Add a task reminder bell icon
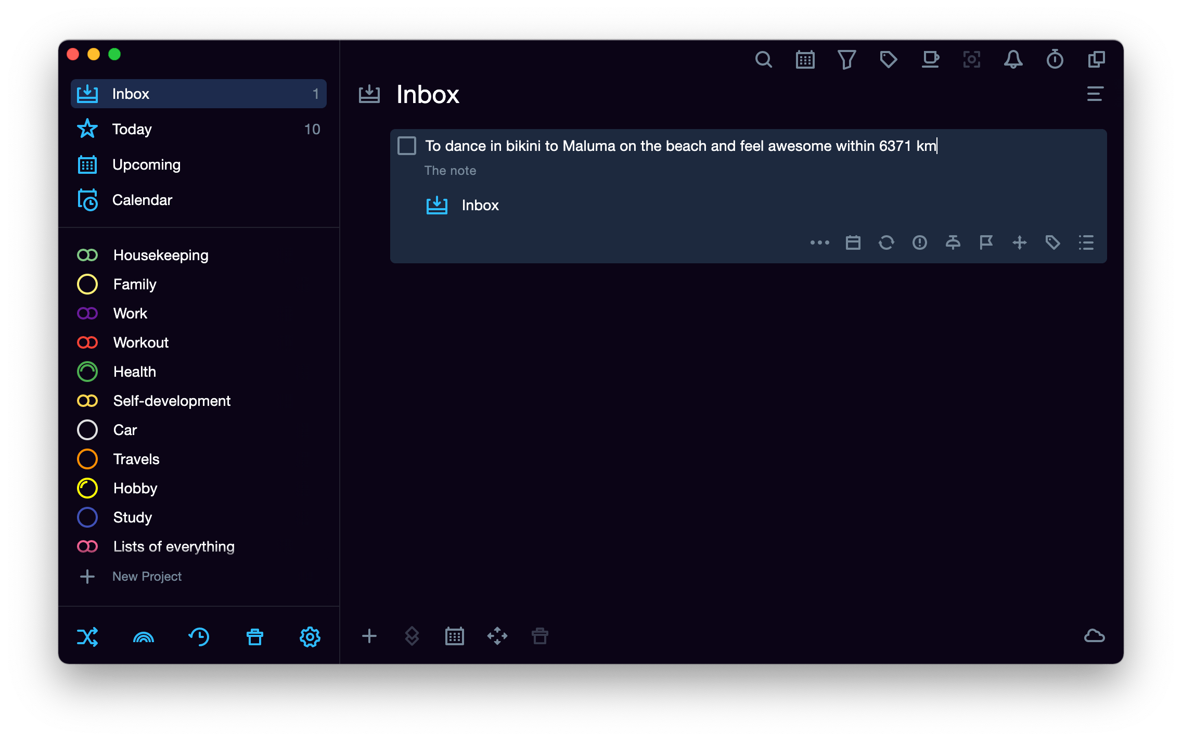 [953, 242]
